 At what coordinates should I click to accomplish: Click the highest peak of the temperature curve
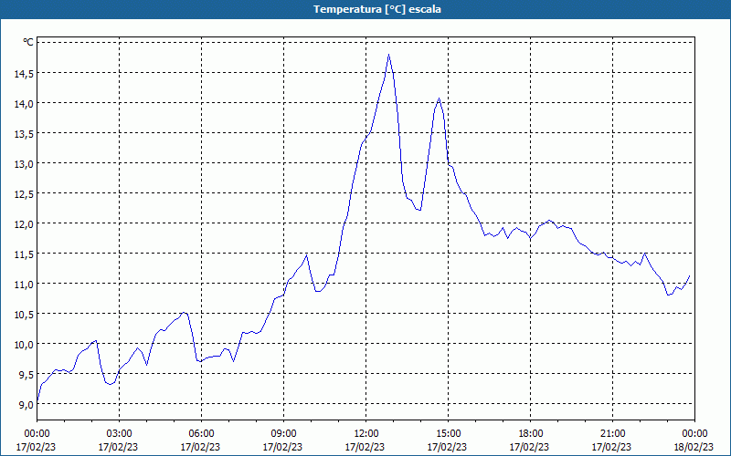388,55
